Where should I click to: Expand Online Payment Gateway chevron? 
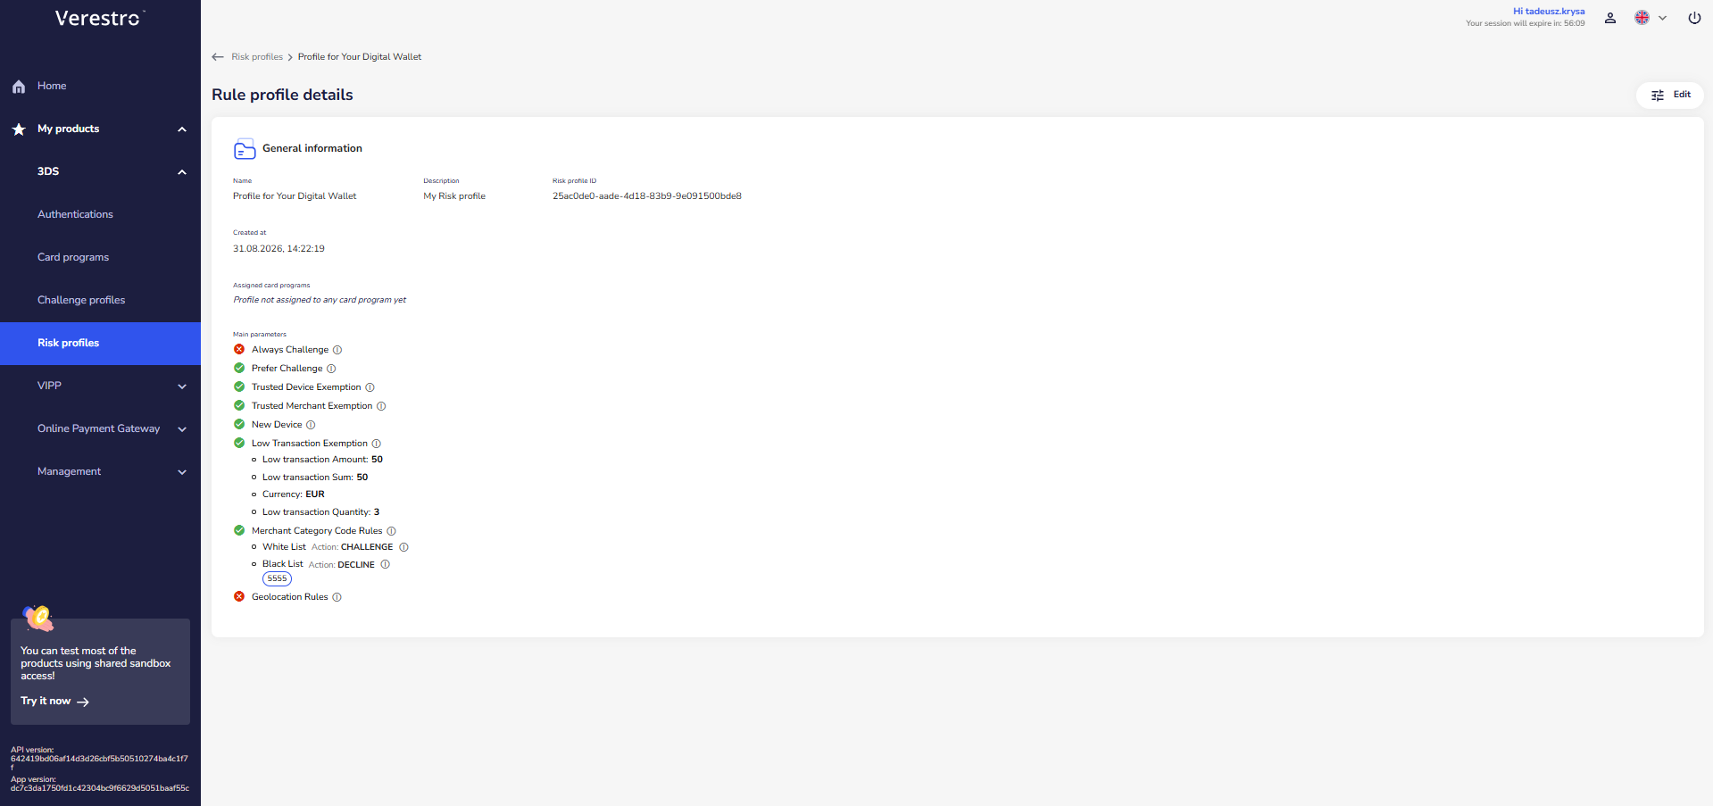182,429
